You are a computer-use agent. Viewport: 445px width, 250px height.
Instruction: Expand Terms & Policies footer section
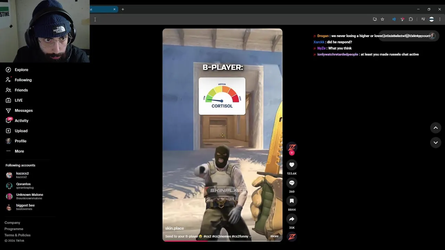tap(17, 235)
